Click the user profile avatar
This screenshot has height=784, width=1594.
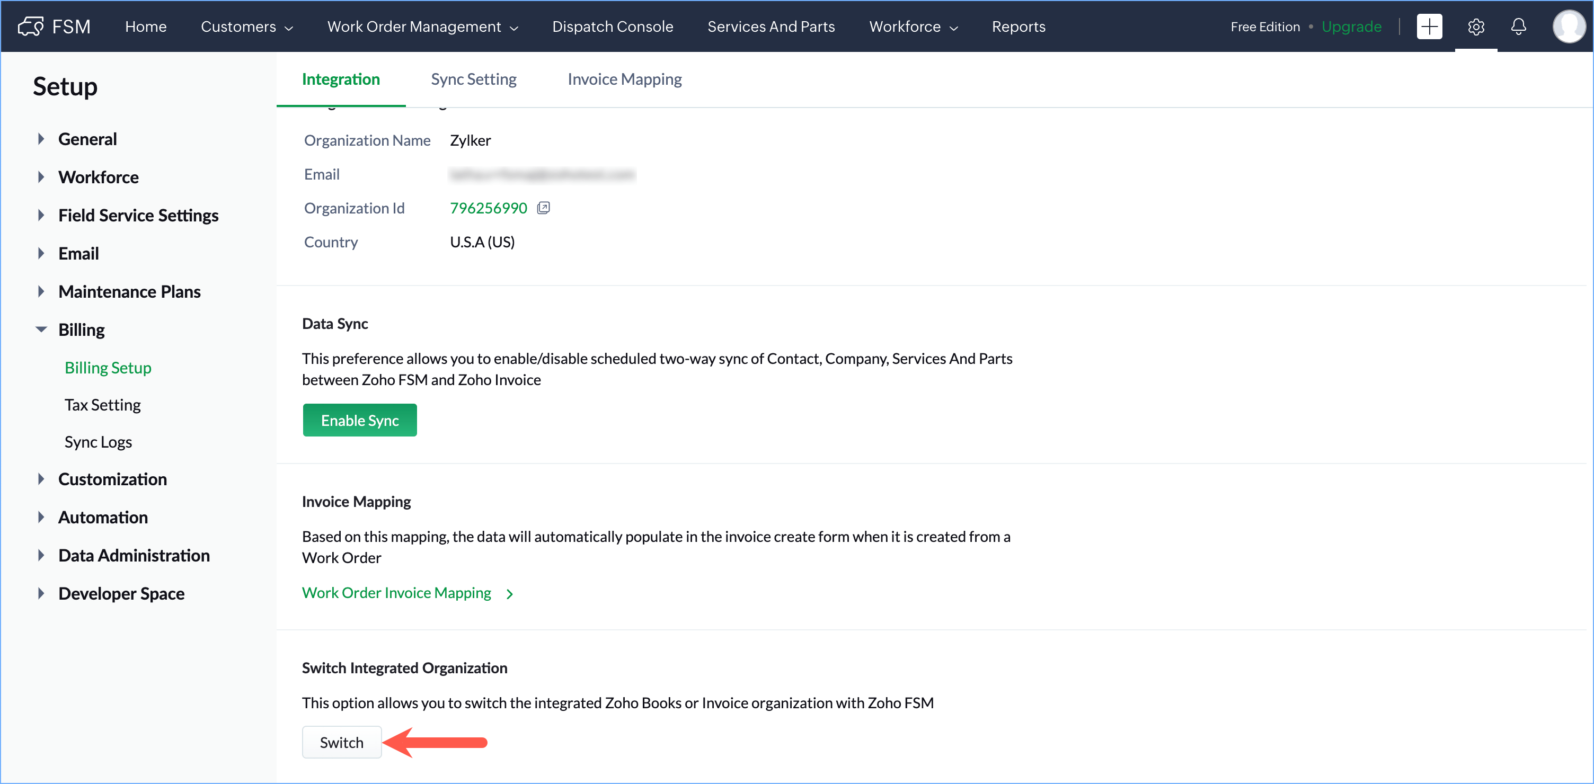tap(1569, 26)
